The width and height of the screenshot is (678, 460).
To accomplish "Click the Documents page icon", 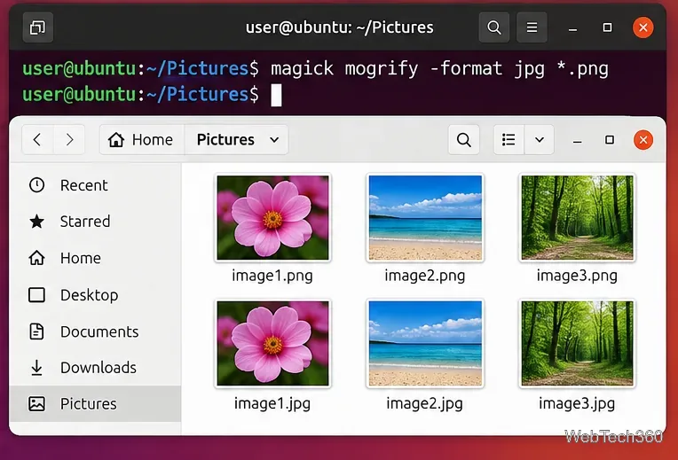I will [x=36, y=331].
